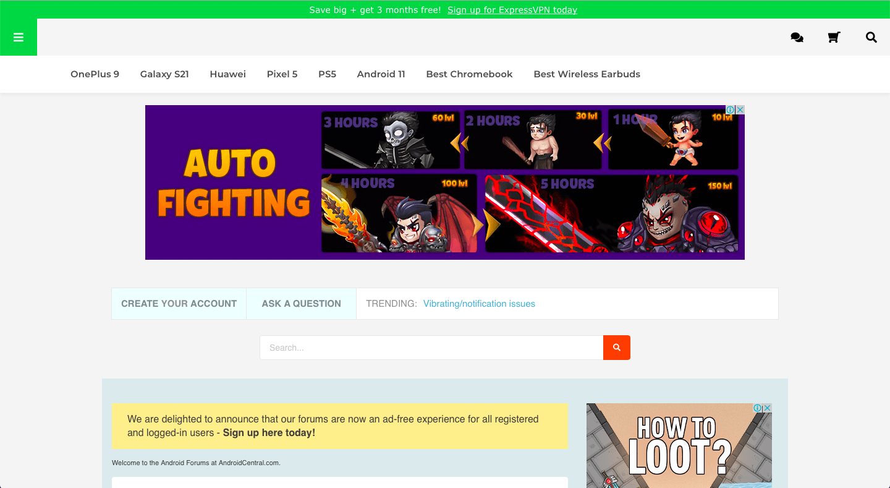Open the OnePlus 9 nav item
Screen dimensions: 890x488
(x=95, y=74)
